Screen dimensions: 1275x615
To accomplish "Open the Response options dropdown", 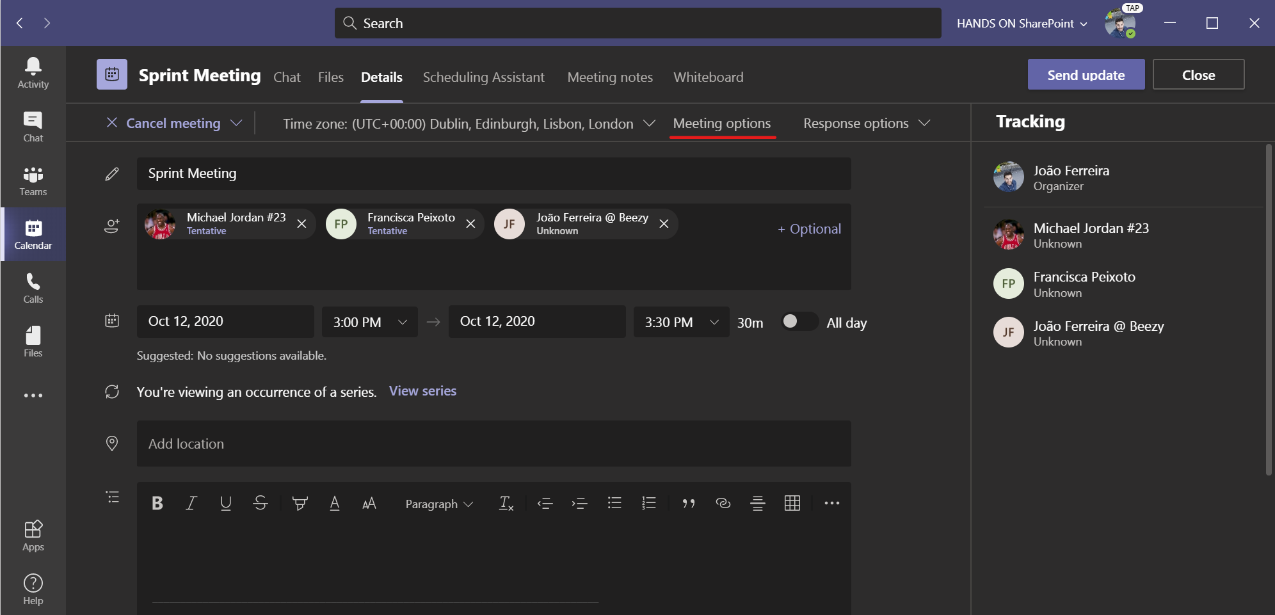I will pyautogui.click(x=866, y=124).
